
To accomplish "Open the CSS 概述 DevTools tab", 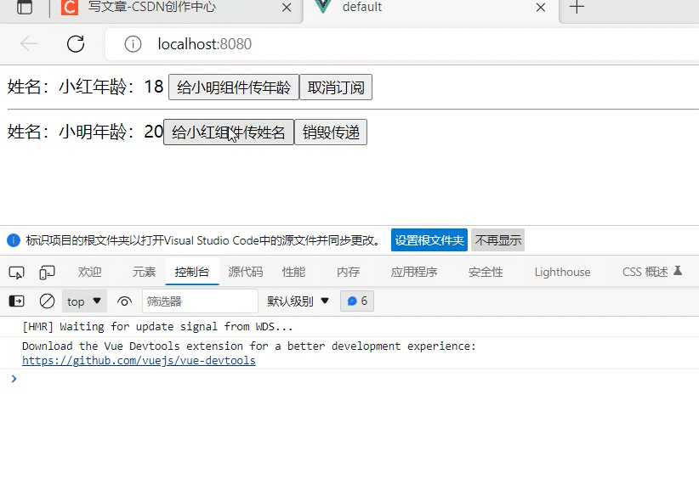I will [x=651, y=272].
